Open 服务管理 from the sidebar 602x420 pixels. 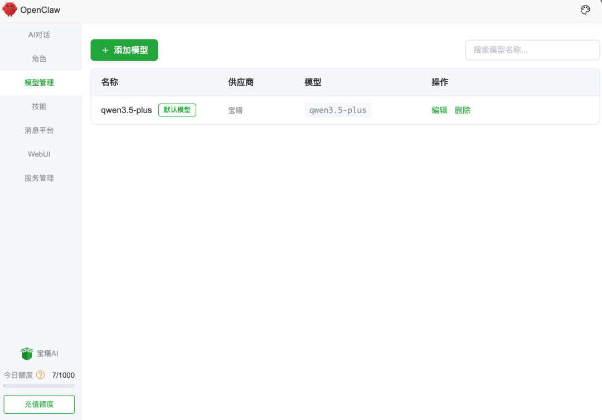click(x=38, y=178)
